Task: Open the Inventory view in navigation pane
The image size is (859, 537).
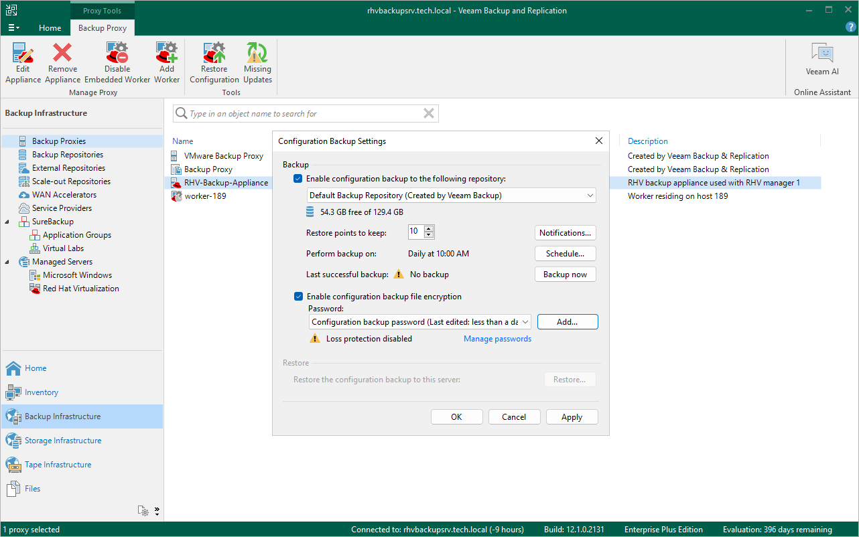Action: 42,392
